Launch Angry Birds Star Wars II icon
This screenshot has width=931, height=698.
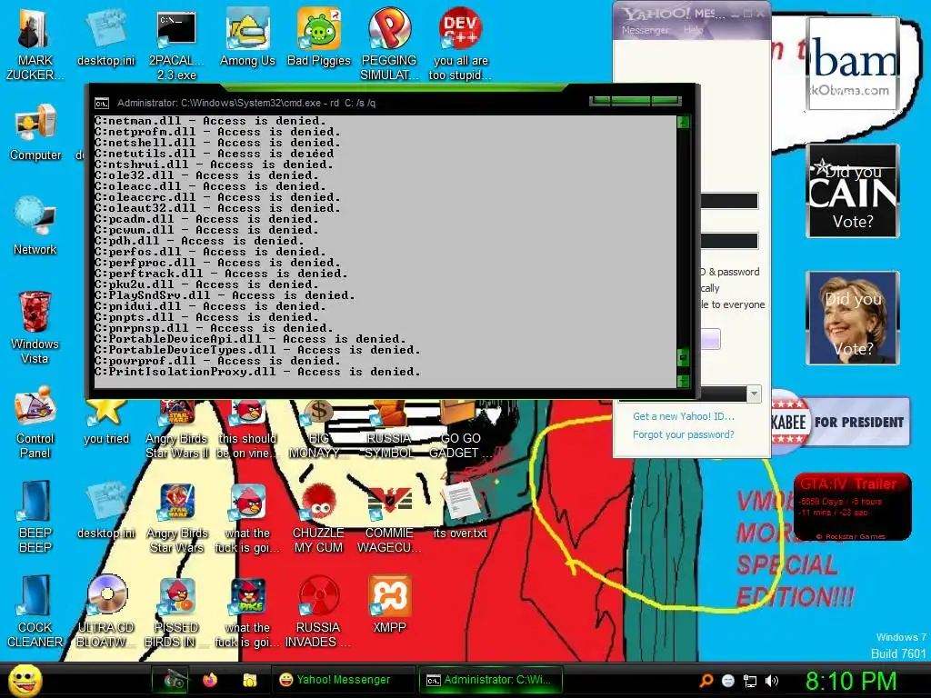point(177,429)
